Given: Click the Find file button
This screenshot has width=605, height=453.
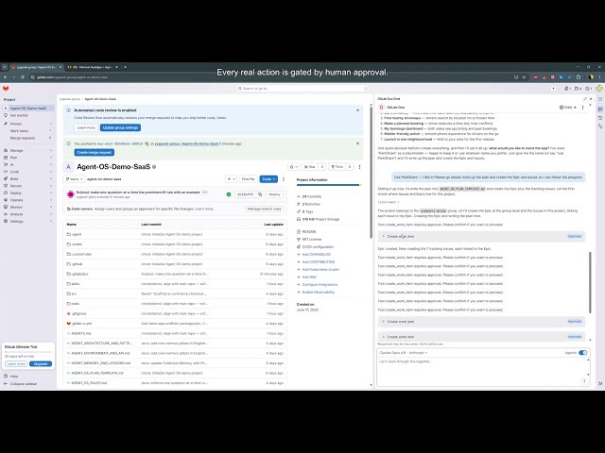Looking at the screenshot, I should coord(248,179).
